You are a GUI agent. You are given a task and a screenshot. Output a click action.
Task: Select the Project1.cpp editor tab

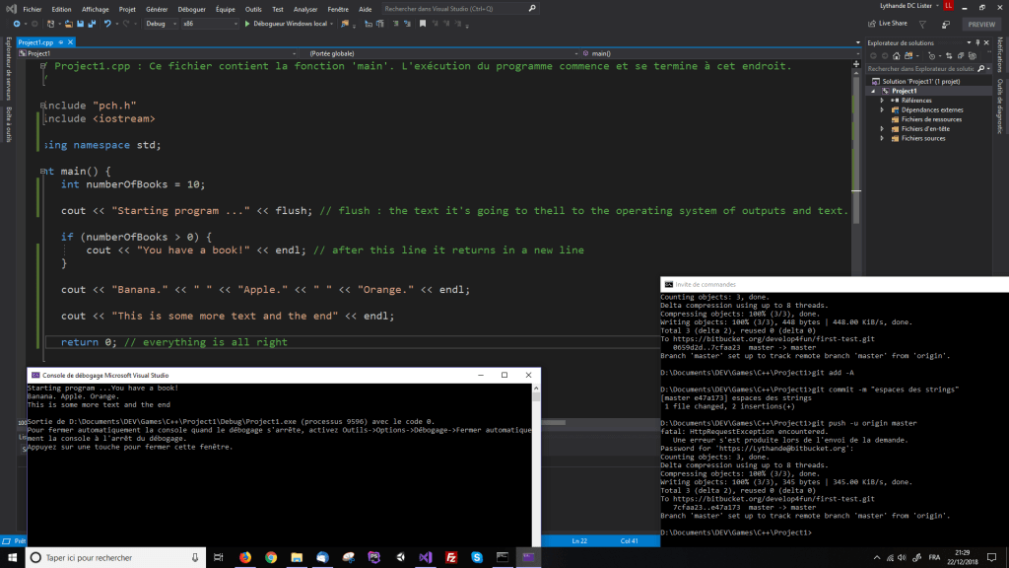pyautogui.click(x=34, y=42)
